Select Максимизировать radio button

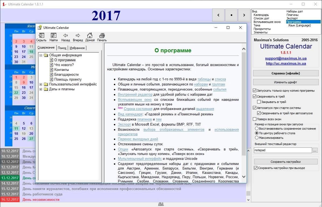coord(257,138)
